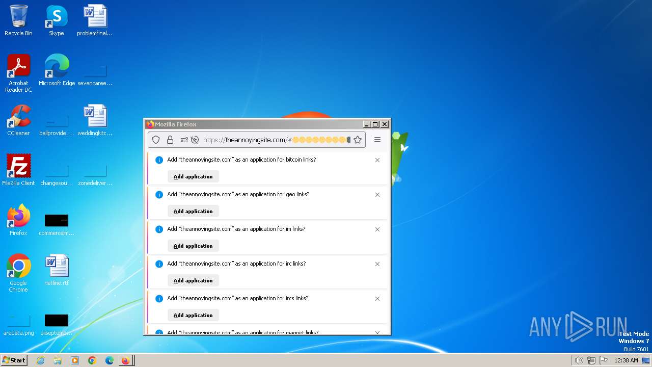Dismiss the irc links notification
The width and height of the screenshot is (652, 367).
[377, 264]
